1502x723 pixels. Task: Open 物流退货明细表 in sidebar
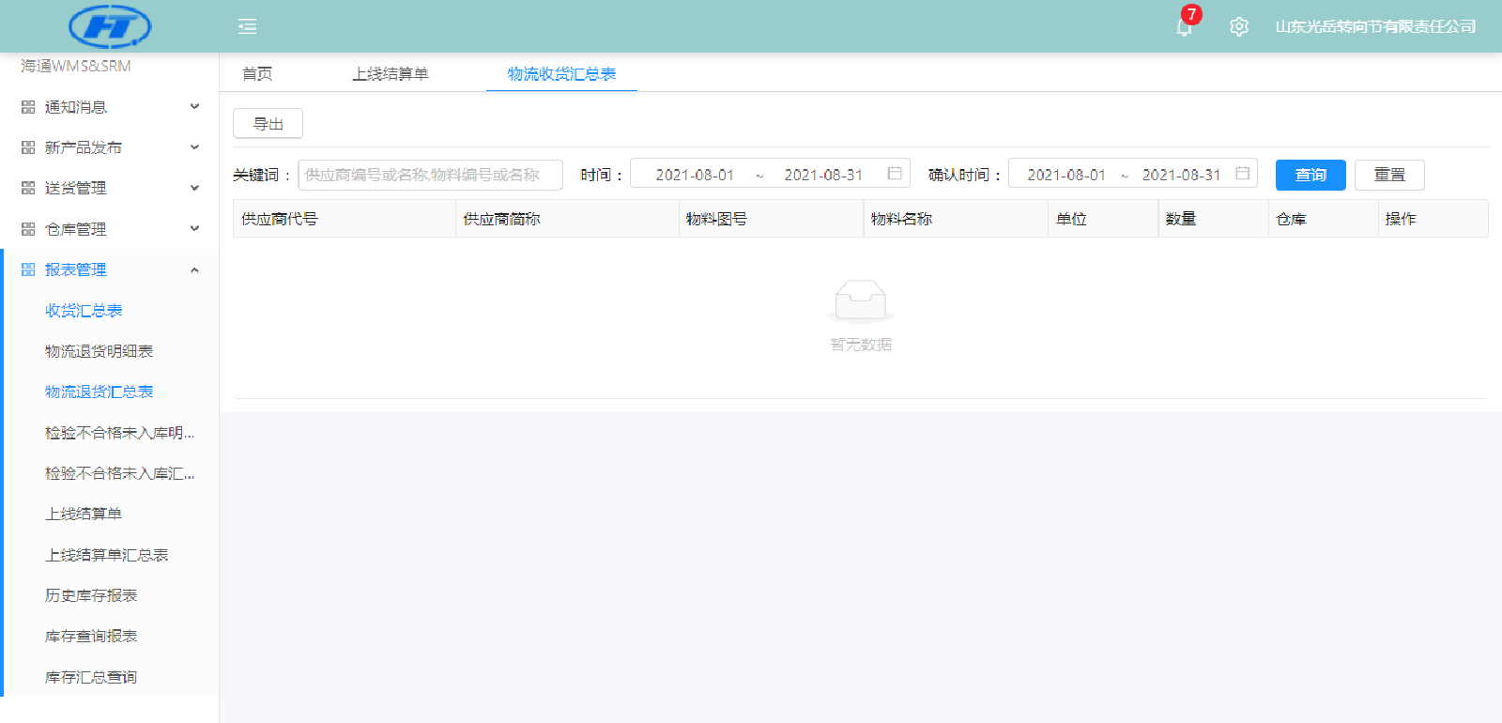pyautogui.click(x=99, y=351)
